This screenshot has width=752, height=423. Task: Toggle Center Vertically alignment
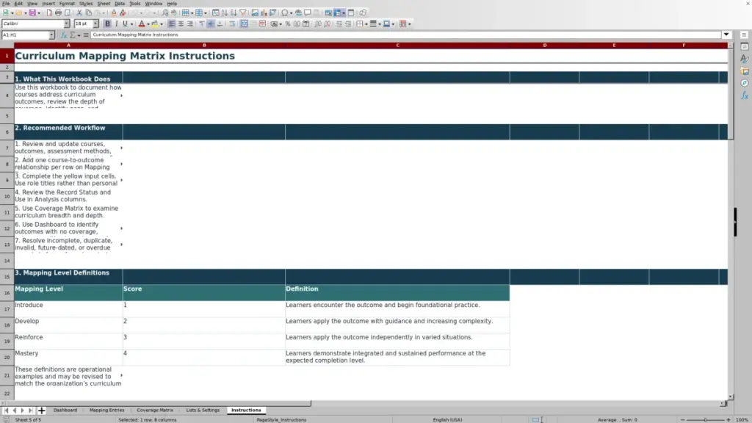[x=211, y=24]
